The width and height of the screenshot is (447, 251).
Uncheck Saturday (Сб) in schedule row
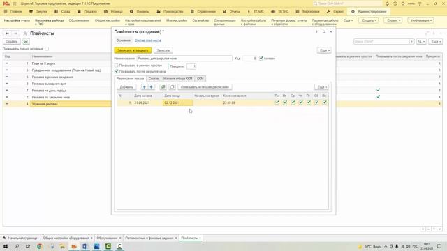click(316, 102)
